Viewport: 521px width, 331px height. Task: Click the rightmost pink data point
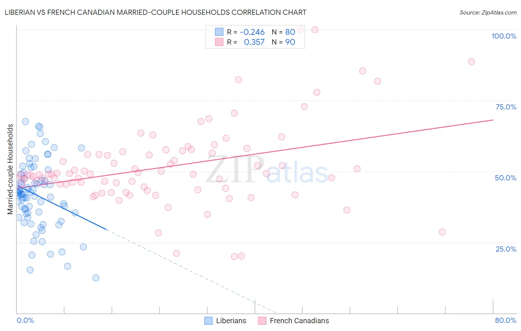pyautogui.click(x=471, y=62)
